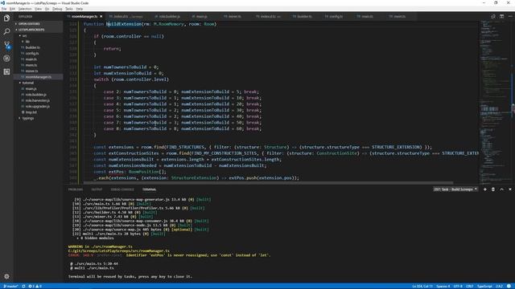The image size is (515, 289).
Task: Open the Extensions view in activity bar
Action: click(x=6, y=71)
